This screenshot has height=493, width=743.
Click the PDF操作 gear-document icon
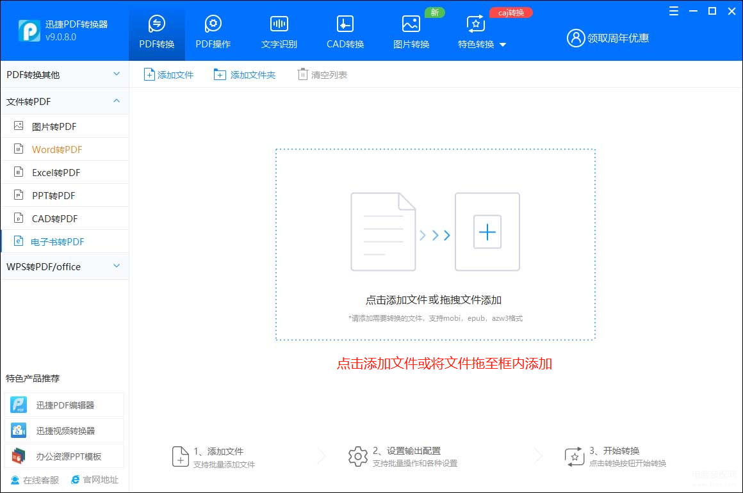(213, 23)
